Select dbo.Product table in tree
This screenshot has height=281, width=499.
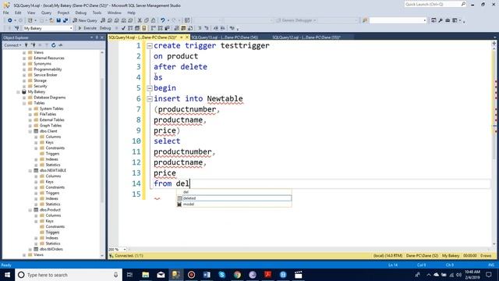click(50, 210)
